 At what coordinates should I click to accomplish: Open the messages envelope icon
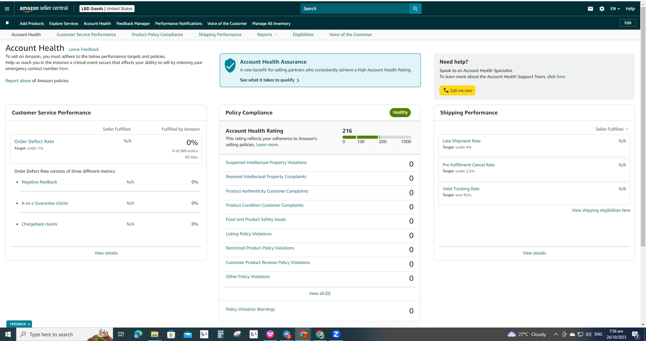(590, 9)
